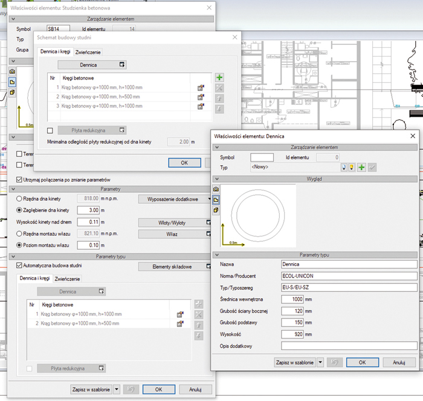Click the camera view icon in Dennica preview
423x401 pixels.
(x=217, y=190)
